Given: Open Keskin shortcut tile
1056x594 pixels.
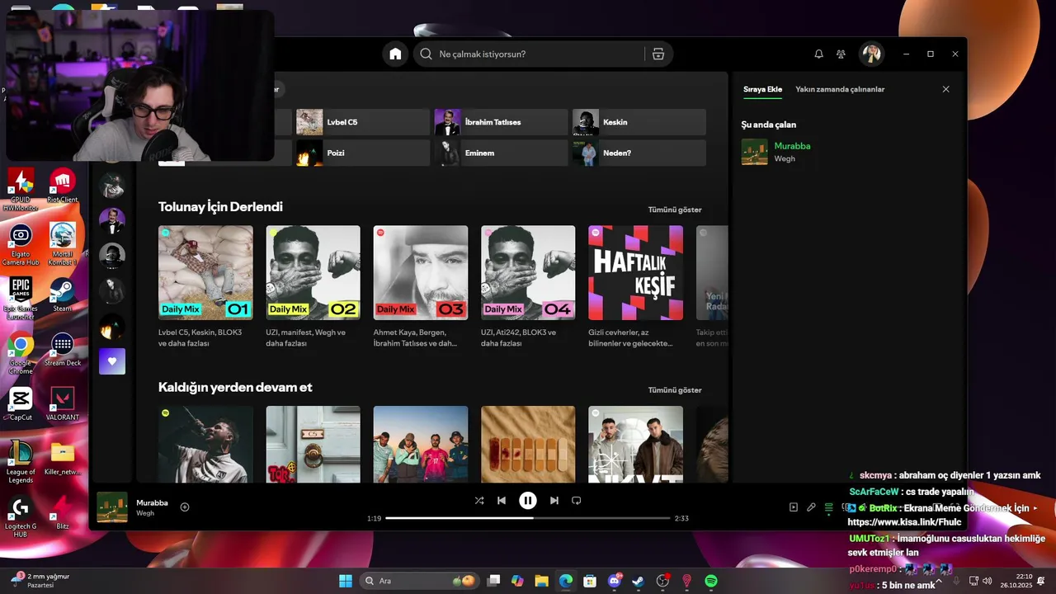Looking at the screenshot, I should pyautogui.click(x=639, y=122).
